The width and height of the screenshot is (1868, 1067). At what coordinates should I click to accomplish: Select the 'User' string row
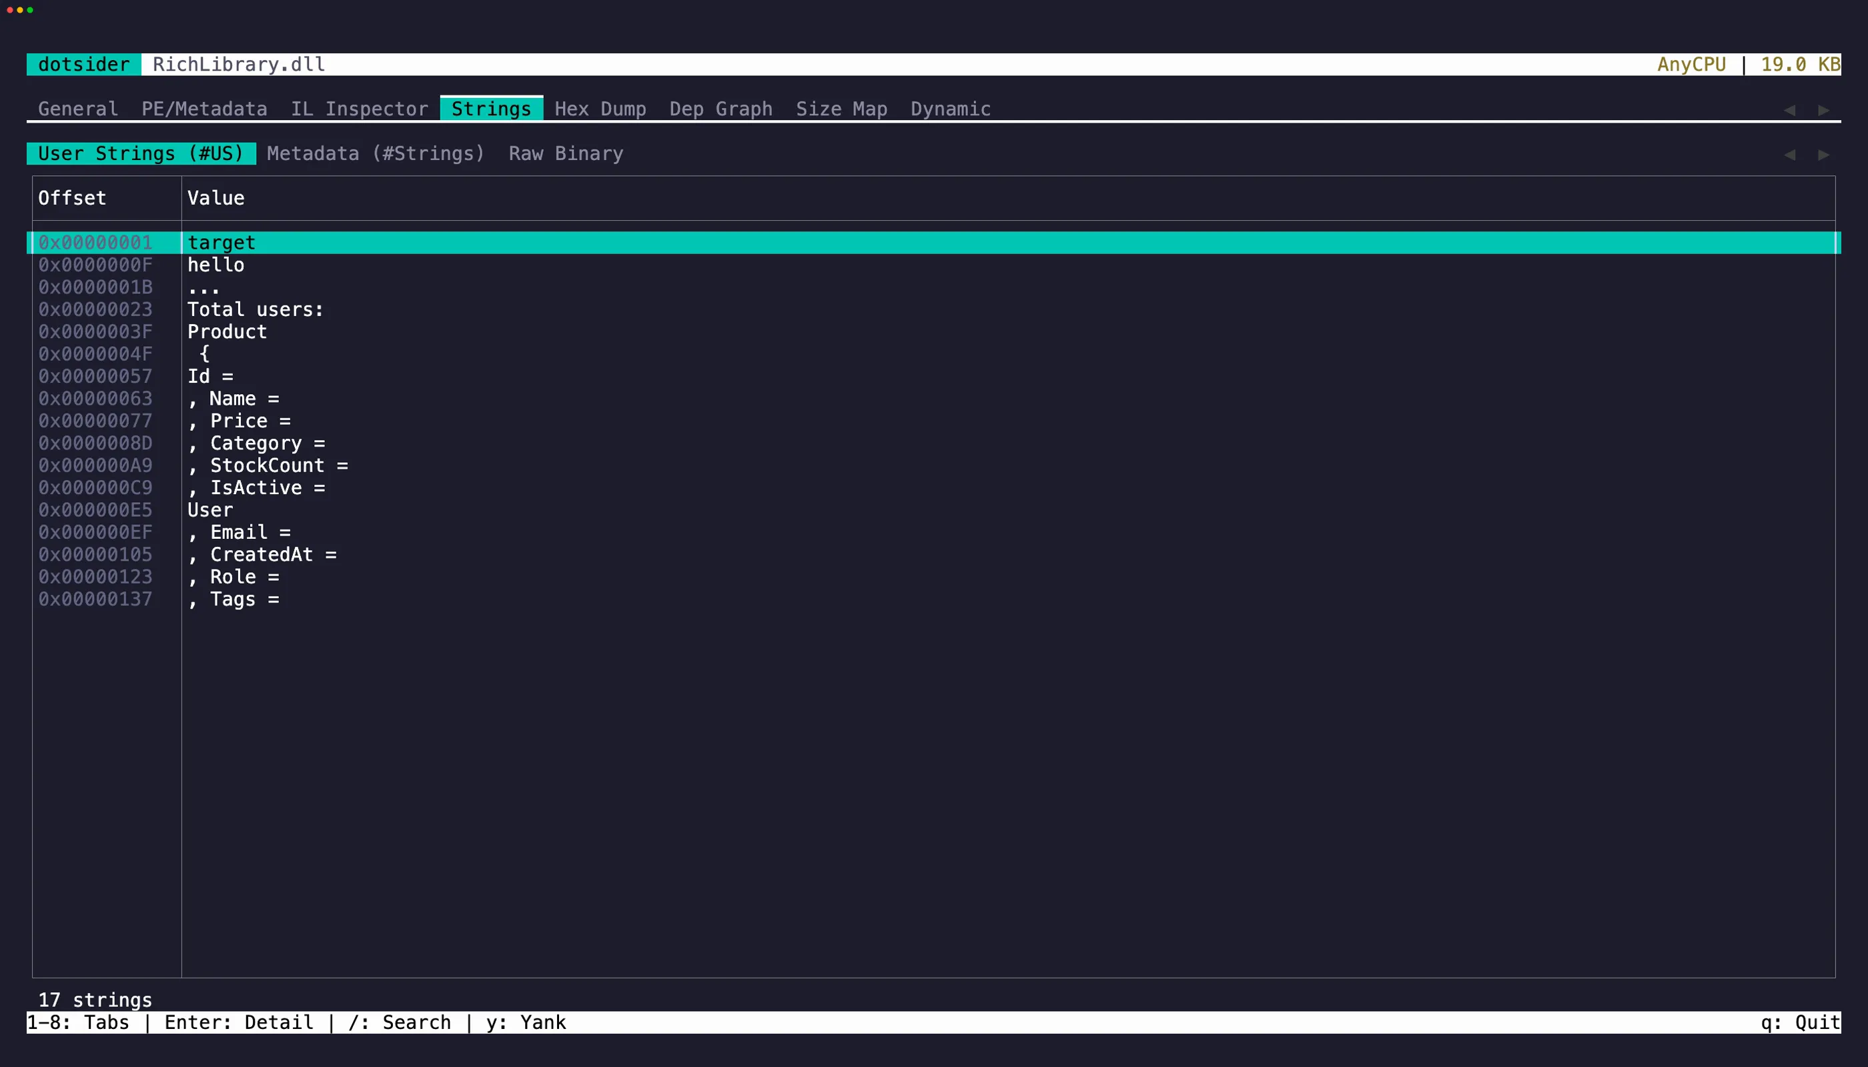pyautogui.click(x=933, y=510)
